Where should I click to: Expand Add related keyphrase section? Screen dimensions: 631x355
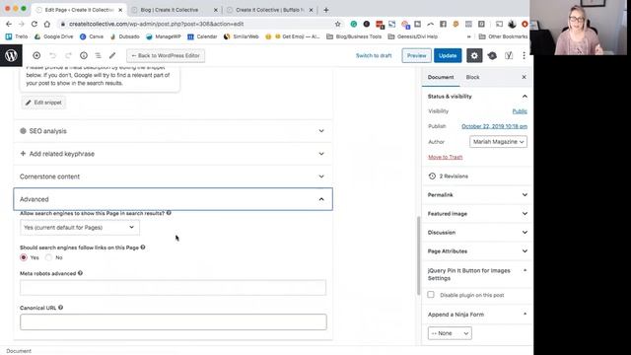point(174,154)
